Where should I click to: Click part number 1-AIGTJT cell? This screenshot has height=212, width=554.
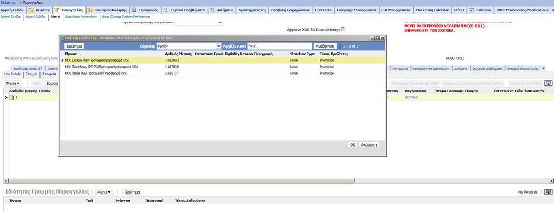[172, 73]
